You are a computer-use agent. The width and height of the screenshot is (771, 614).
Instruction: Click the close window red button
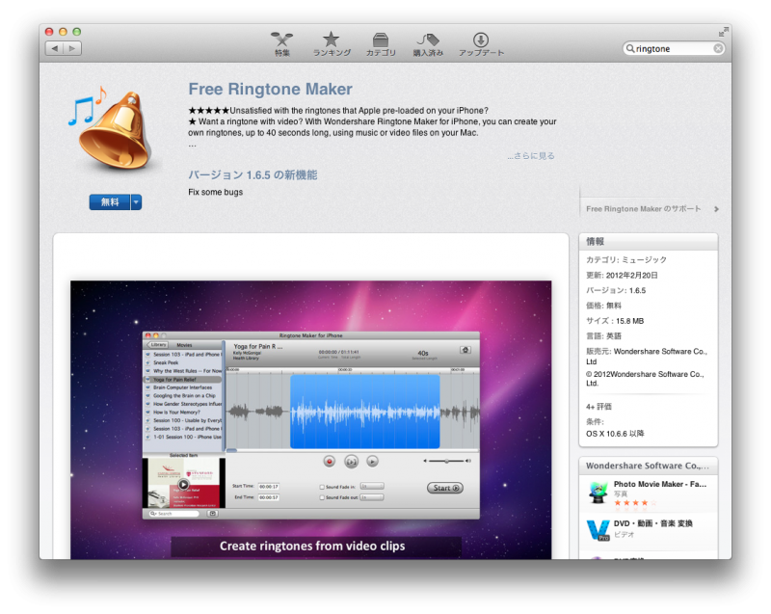pos(49,32)
